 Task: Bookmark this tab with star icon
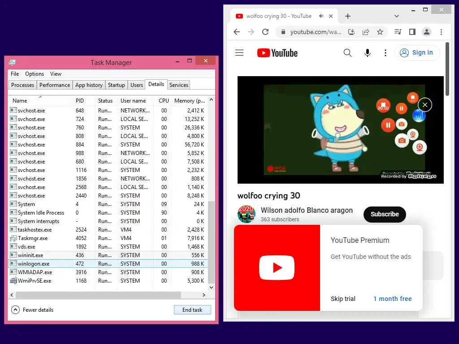(x=380, y=32)
